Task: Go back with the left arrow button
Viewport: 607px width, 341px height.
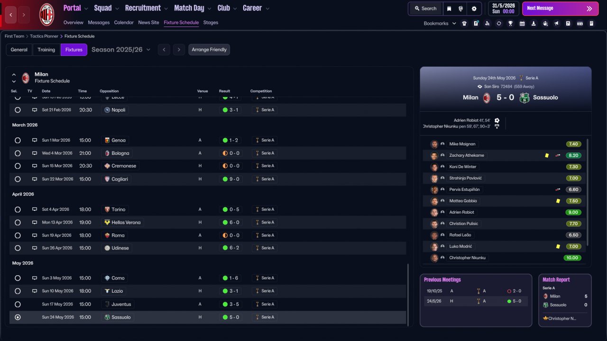Action: 11,15
